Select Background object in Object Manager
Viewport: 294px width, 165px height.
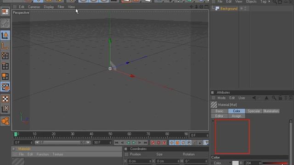[229, 9]
